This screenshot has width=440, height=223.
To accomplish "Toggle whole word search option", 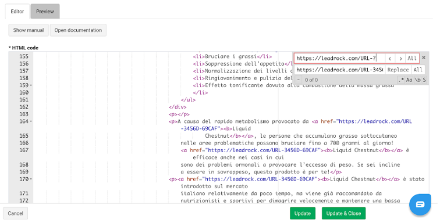I will pos(417,80).
